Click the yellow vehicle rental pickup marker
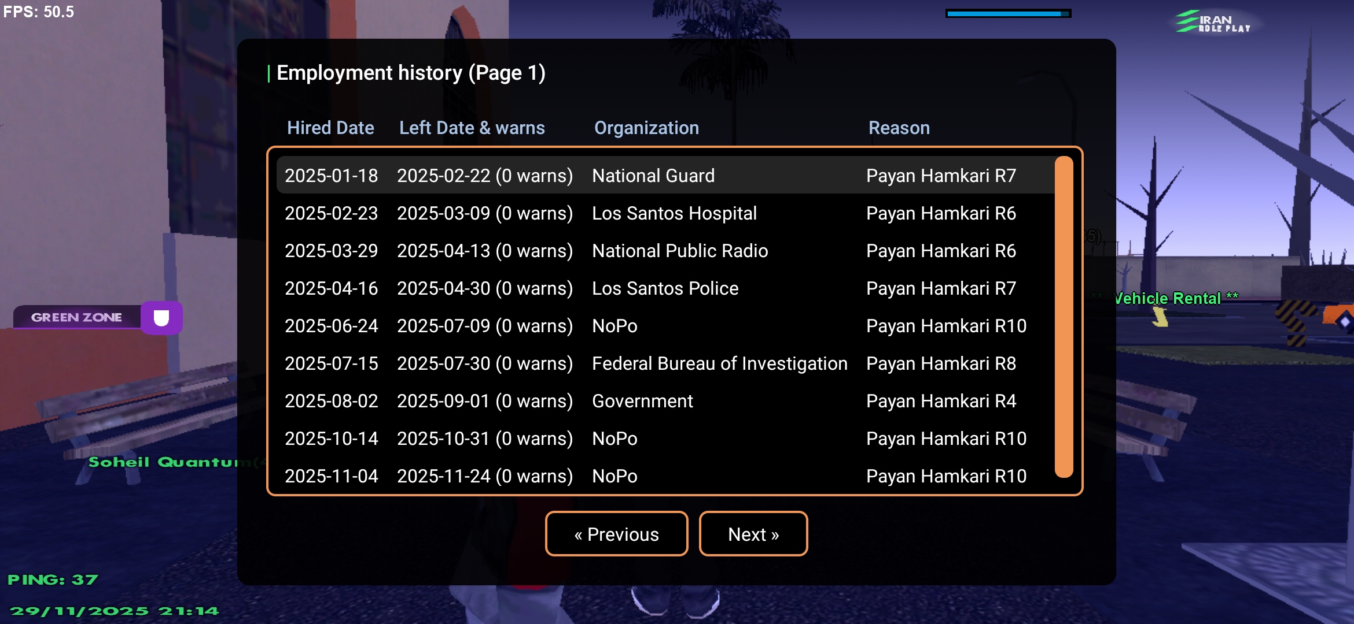Screen dimensions: 1354x624 tap(1159, 317)
